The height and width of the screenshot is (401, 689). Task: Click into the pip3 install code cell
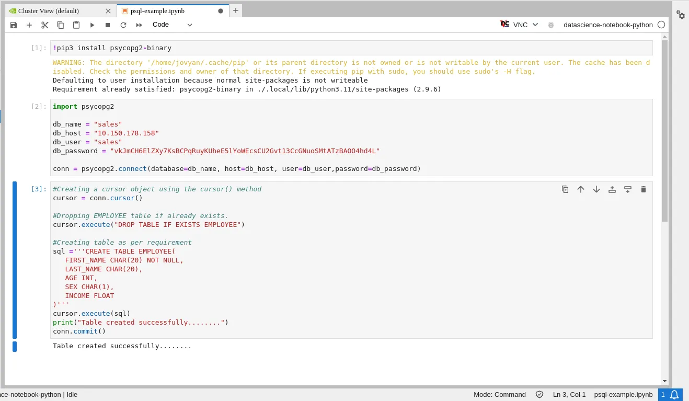coord(351,48)
